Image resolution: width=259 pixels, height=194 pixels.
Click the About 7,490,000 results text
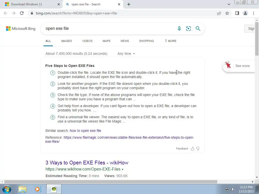coord(76,54)
